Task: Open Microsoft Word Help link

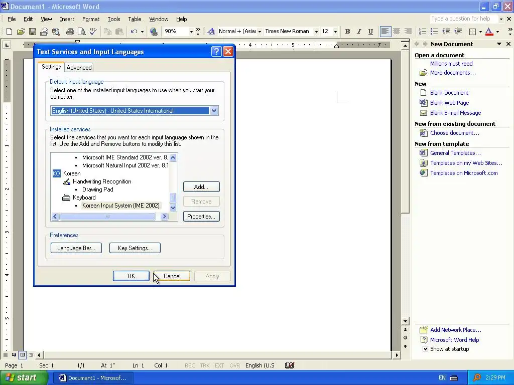Action: [454, 340]
